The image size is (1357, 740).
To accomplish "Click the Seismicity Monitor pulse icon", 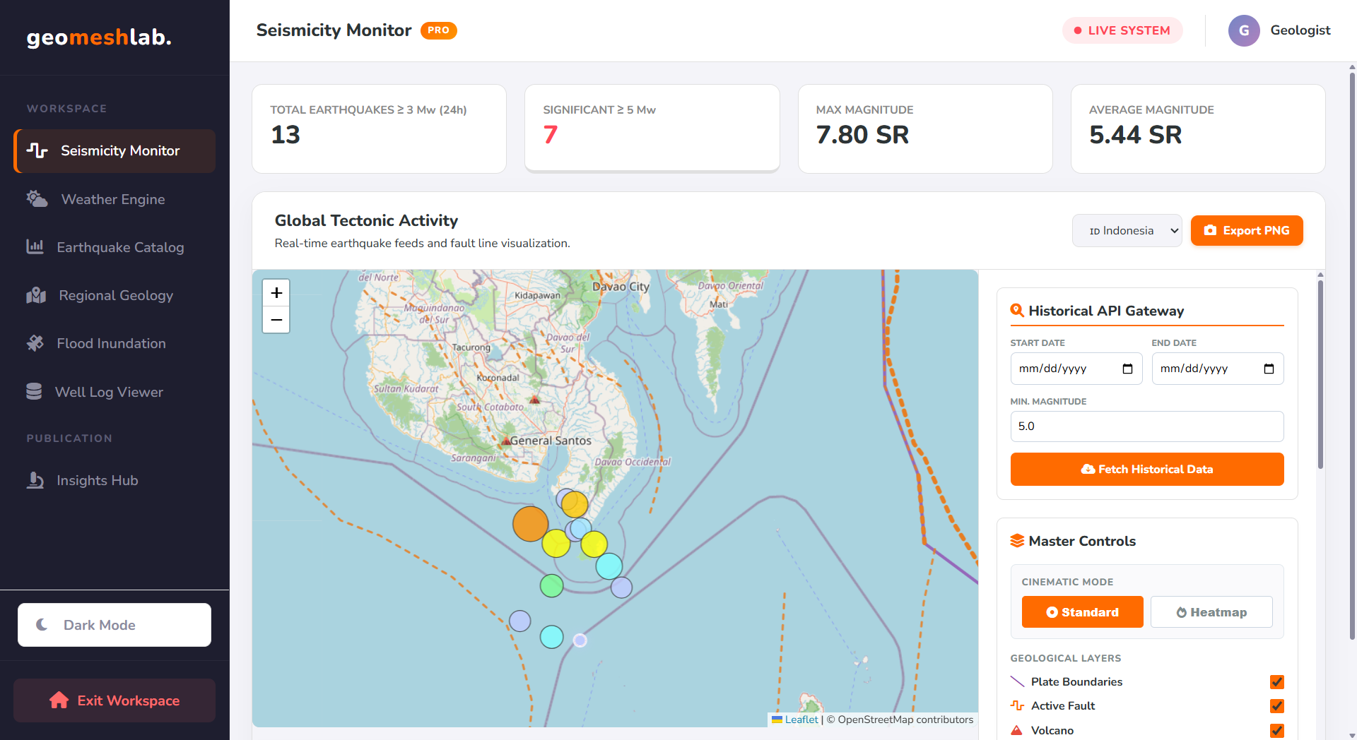I will [x=37, y=150].
